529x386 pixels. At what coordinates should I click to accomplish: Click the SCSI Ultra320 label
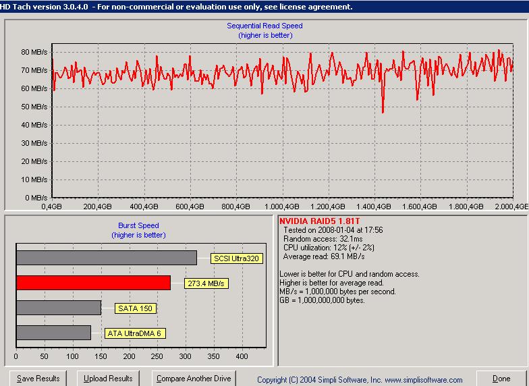236,258
